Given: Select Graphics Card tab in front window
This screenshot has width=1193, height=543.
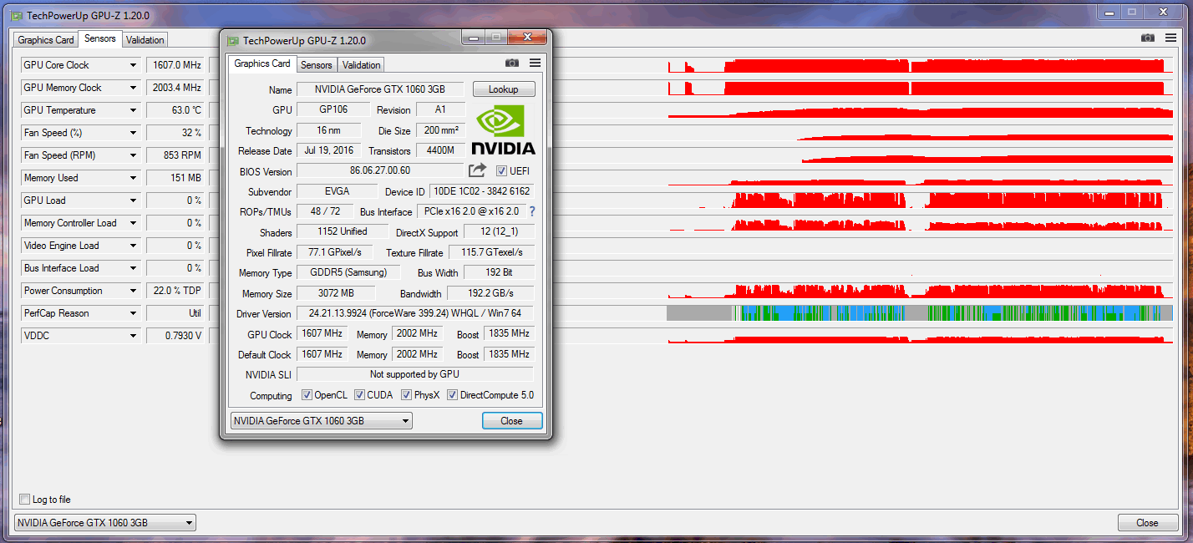Looking at the screenshot, I should click(x=262, y=63).
